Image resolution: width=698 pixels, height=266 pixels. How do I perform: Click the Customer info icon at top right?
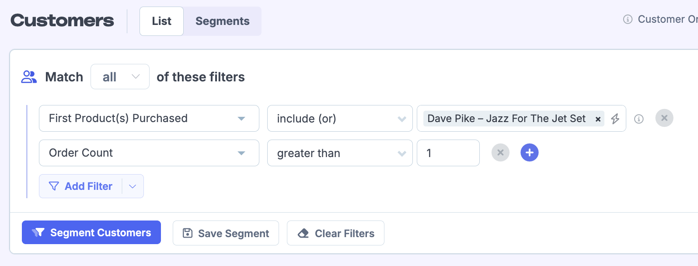point(628,19)
